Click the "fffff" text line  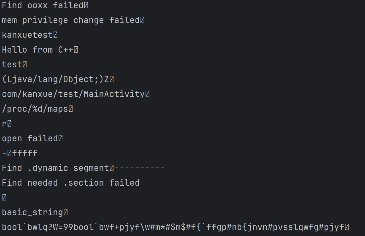[25, 153]
